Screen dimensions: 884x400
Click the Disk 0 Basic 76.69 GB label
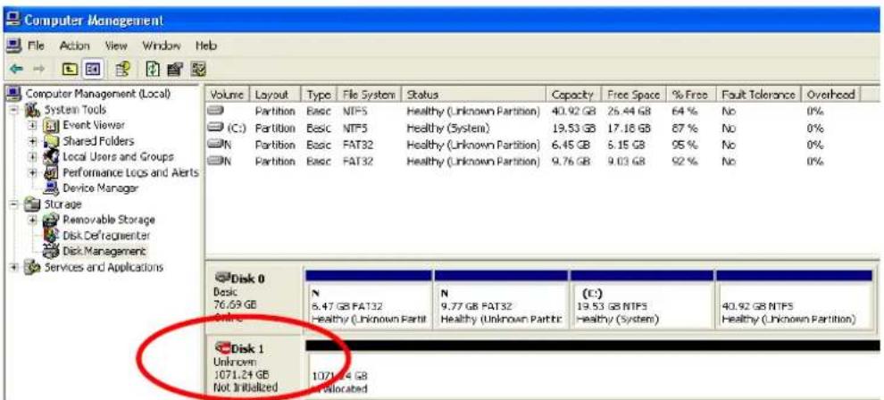tap(253, 298)
